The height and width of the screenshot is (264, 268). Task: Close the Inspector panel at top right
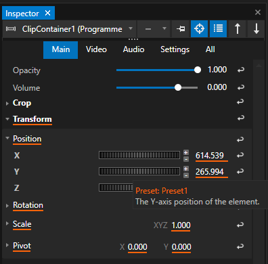click(x=258, y=12)
